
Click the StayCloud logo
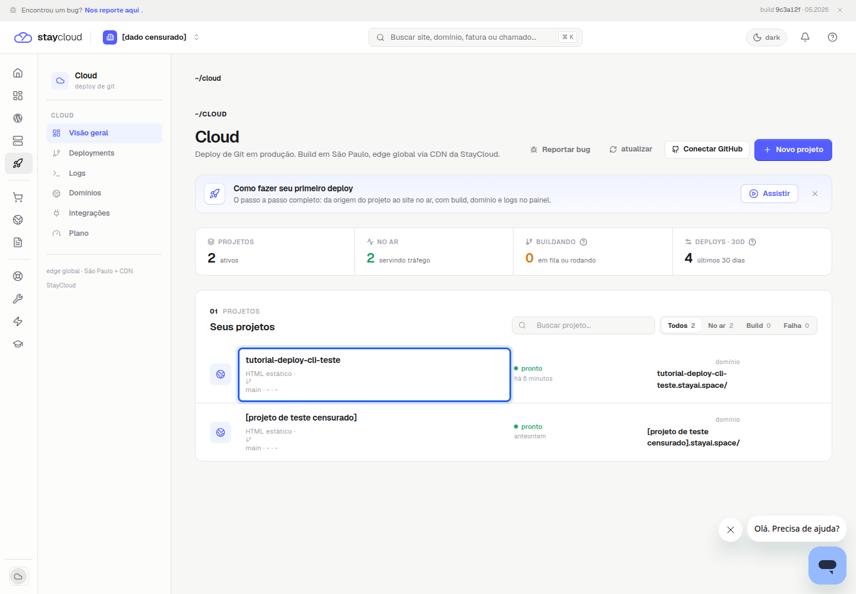click(x=48, y=37)
